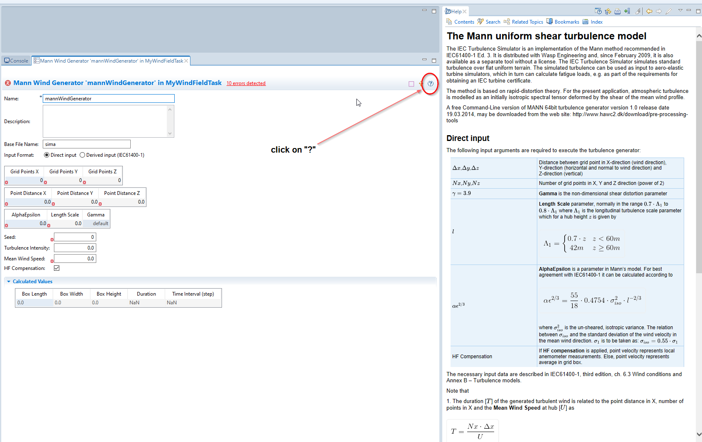Click the Base File Name input field
Image resolution: width=702 pixels, height=442 pixels.
pos(86,144)
